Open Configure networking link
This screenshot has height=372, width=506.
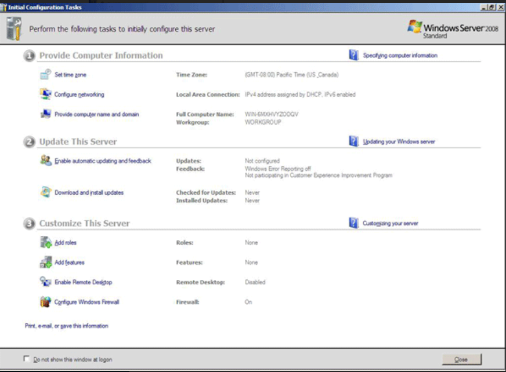click(79, 94)
